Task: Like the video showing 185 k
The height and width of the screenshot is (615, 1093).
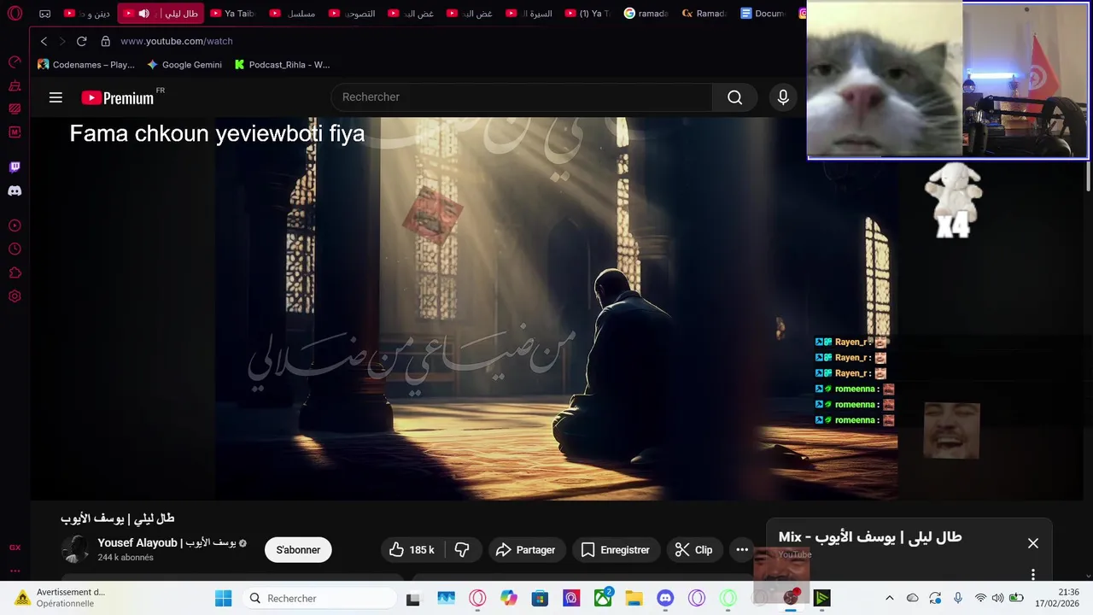Action: pos(412,550)
